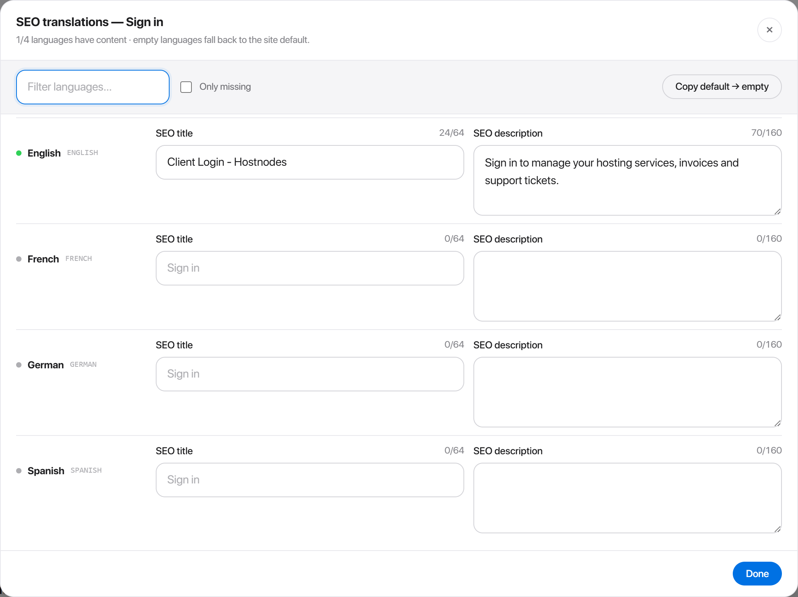This screenshot has width=798, height=597.
Task: Select the German language name
Action: coord(46,365)
